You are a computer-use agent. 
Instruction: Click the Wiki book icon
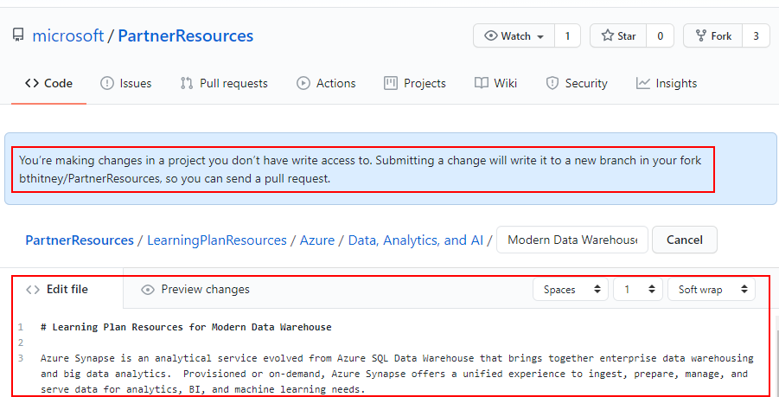(x=482, y=83)
